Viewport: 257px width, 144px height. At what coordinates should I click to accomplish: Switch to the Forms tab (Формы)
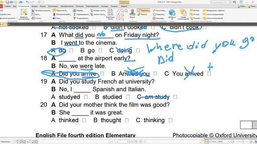43,6
